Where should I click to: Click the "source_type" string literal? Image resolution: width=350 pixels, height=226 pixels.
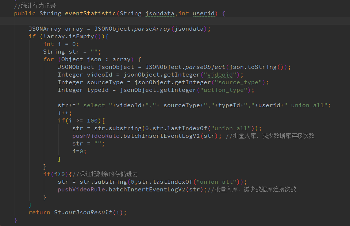click(238, 82)
